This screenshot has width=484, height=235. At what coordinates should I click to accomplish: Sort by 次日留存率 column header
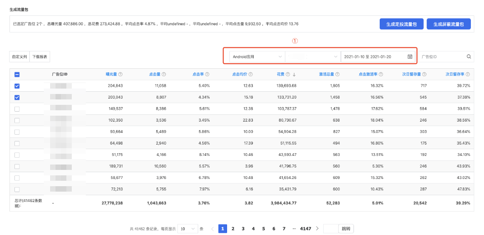(x=455, y=75)
